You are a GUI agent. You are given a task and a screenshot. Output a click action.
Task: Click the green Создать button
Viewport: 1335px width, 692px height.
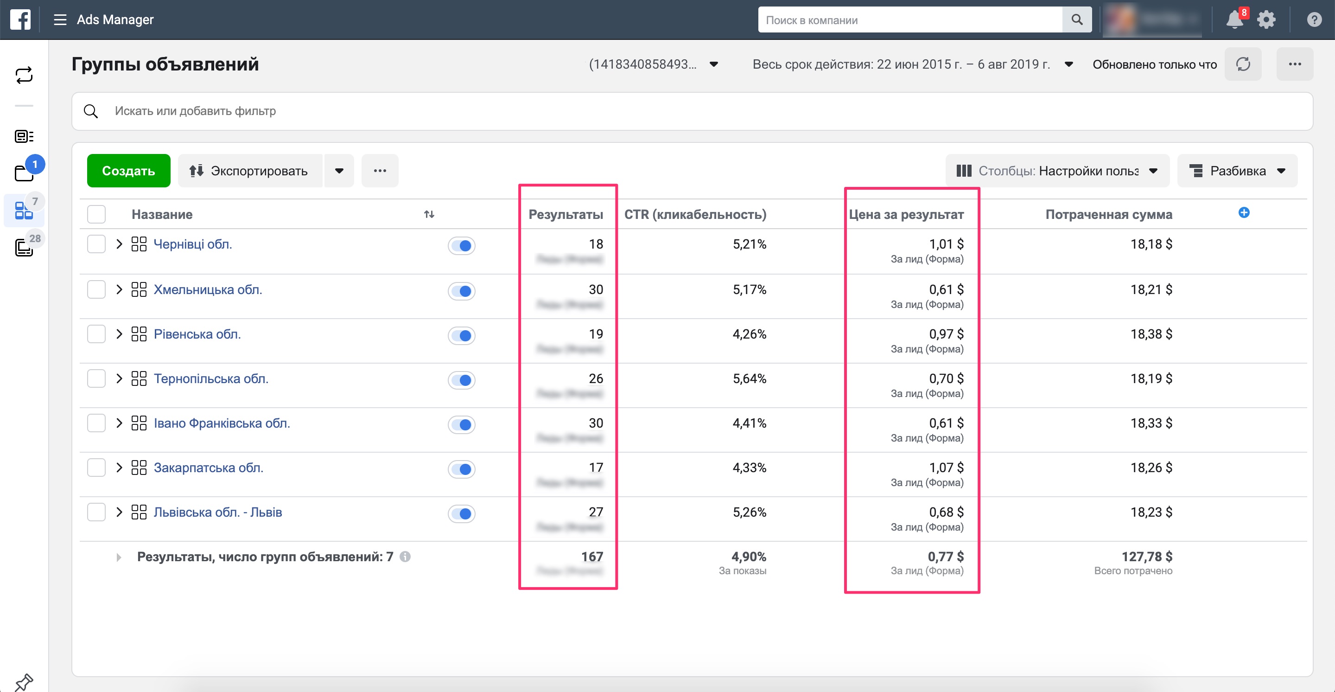click(128, 171)
